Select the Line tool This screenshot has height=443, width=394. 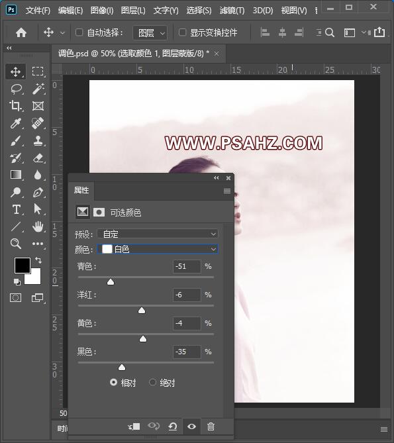point(15,226)
